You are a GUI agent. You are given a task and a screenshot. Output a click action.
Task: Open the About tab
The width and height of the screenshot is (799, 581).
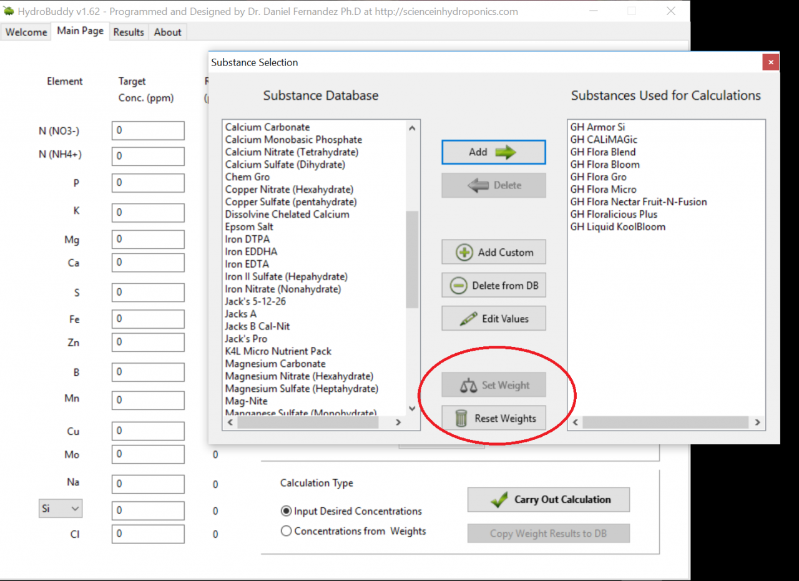(x=167, y=32)
